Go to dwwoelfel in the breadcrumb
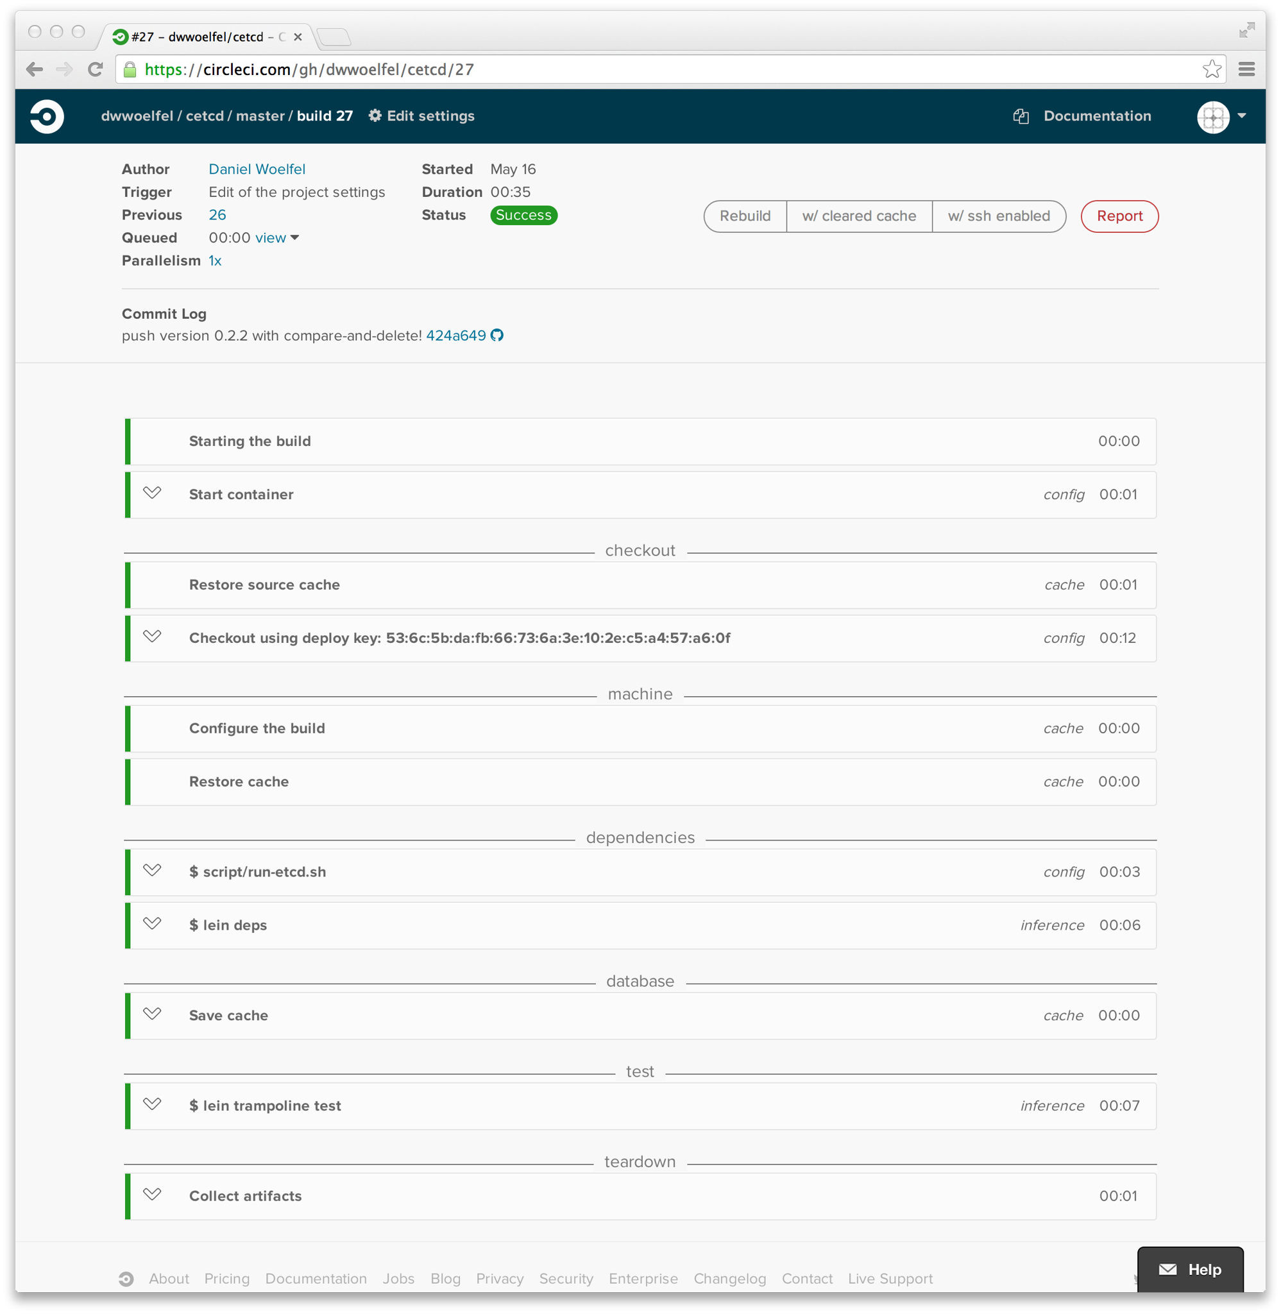Viewport: 1281px width, 1314px height. tap(137, 115)
